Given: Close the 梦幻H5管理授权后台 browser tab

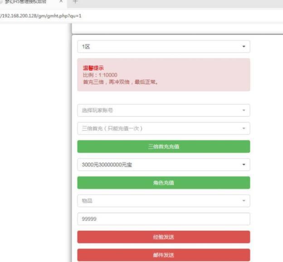Looking at the screenshot, I should coord(61,2).
